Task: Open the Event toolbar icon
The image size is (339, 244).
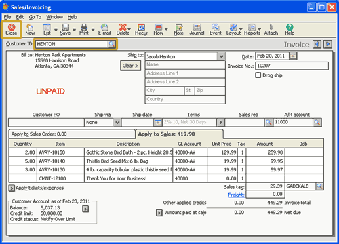Action: [x=216, y=29]
